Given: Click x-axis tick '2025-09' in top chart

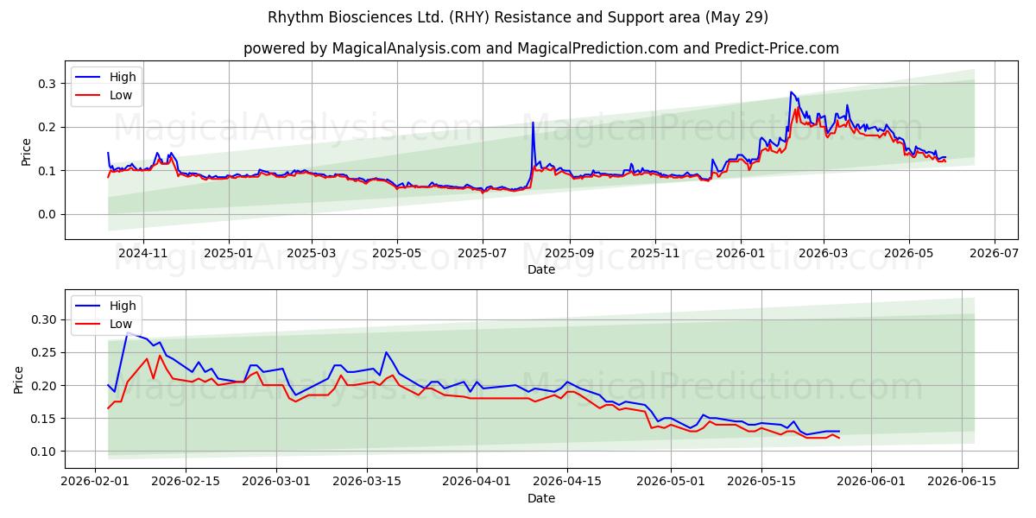Looking at the screenshot, I should coord(570,254).
